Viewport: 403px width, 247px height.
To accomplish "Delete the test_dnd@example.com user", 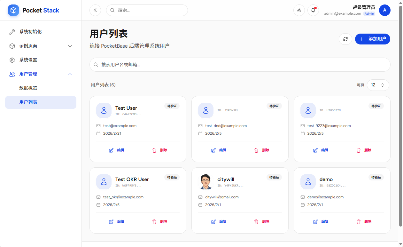I will tap(261, 150).
